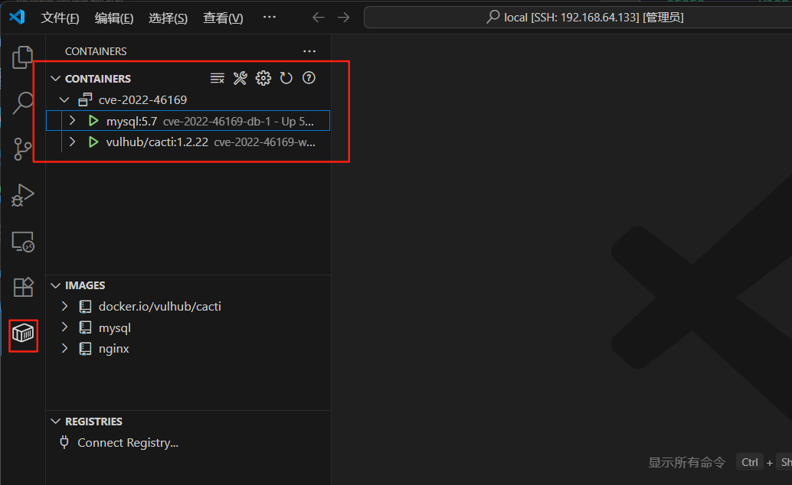Expand the docker.io/vulhub/cacti image
Screen dimensions: 792x485
64,306
